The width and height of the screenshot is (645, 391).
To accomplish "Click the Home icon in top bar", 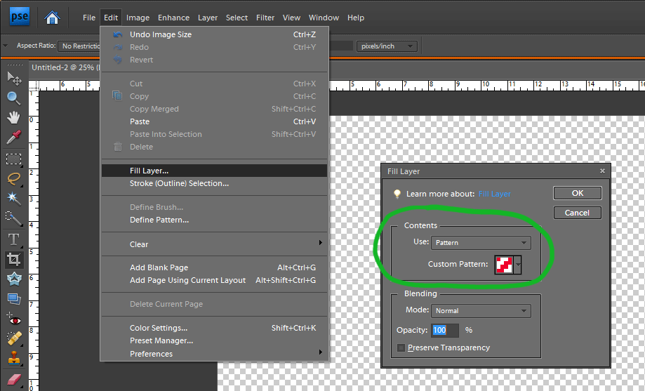I will tap(52, 17).
